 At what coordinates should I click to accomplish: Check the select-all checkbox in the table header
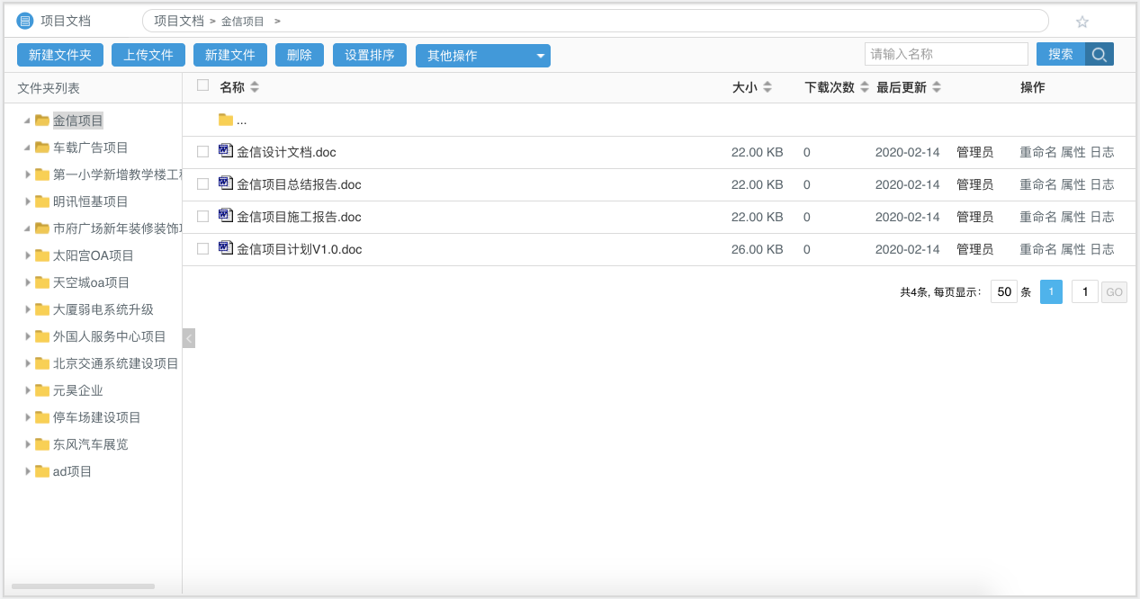(202, 86)
